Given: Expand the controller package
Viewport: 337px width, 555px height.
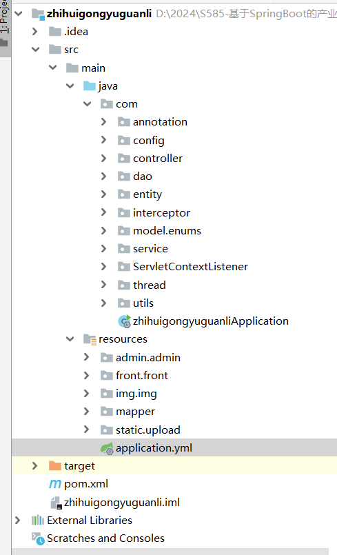Looking at the screenshot, I should (x=104, y=158).
